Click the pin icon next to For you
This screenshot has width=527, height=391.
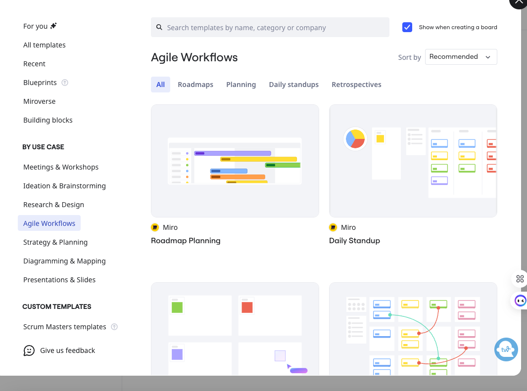pos(53,25)
